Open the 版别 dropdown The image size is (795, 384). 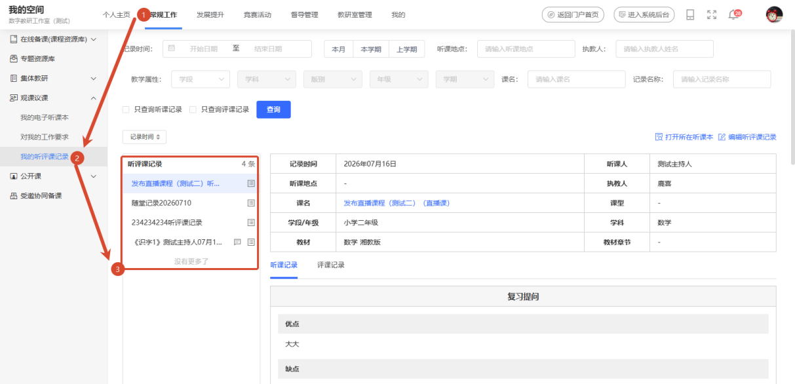pyautogui.click(x=333, y=79)
